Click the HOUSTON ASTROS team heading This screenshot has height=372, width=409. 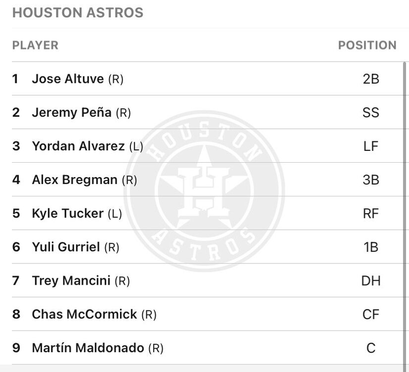pyautogui.click(x=78, y=13)
